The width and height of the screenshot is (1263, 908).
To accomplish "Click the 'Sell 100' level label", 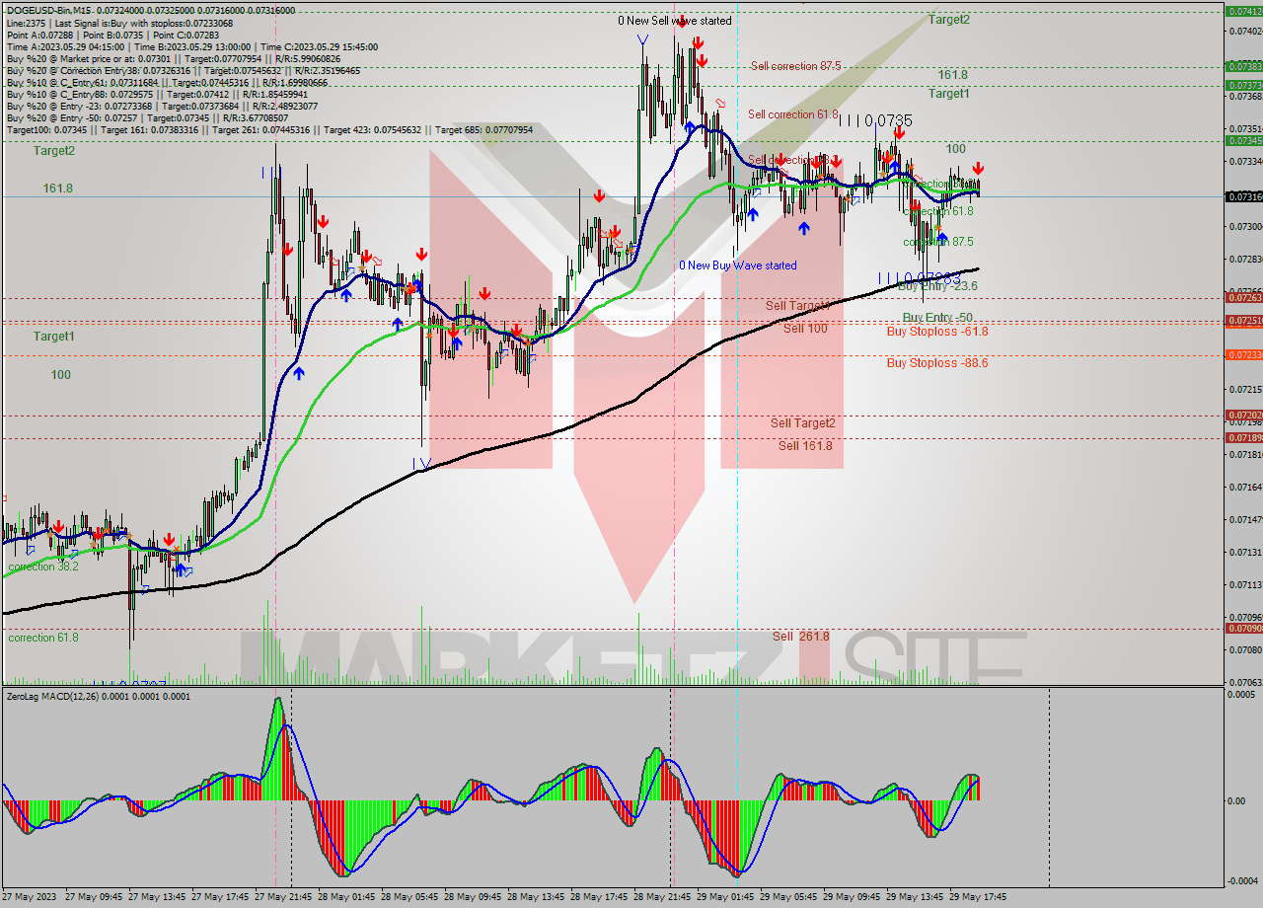I will point(805,329).
